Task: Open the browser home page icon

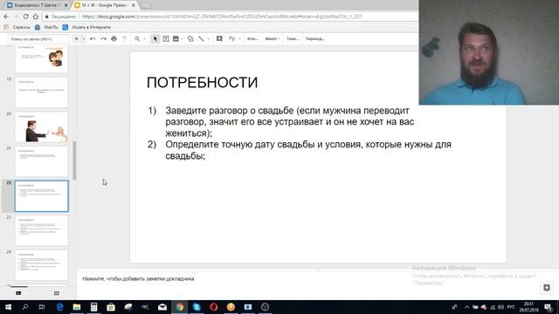Action: 36,17
